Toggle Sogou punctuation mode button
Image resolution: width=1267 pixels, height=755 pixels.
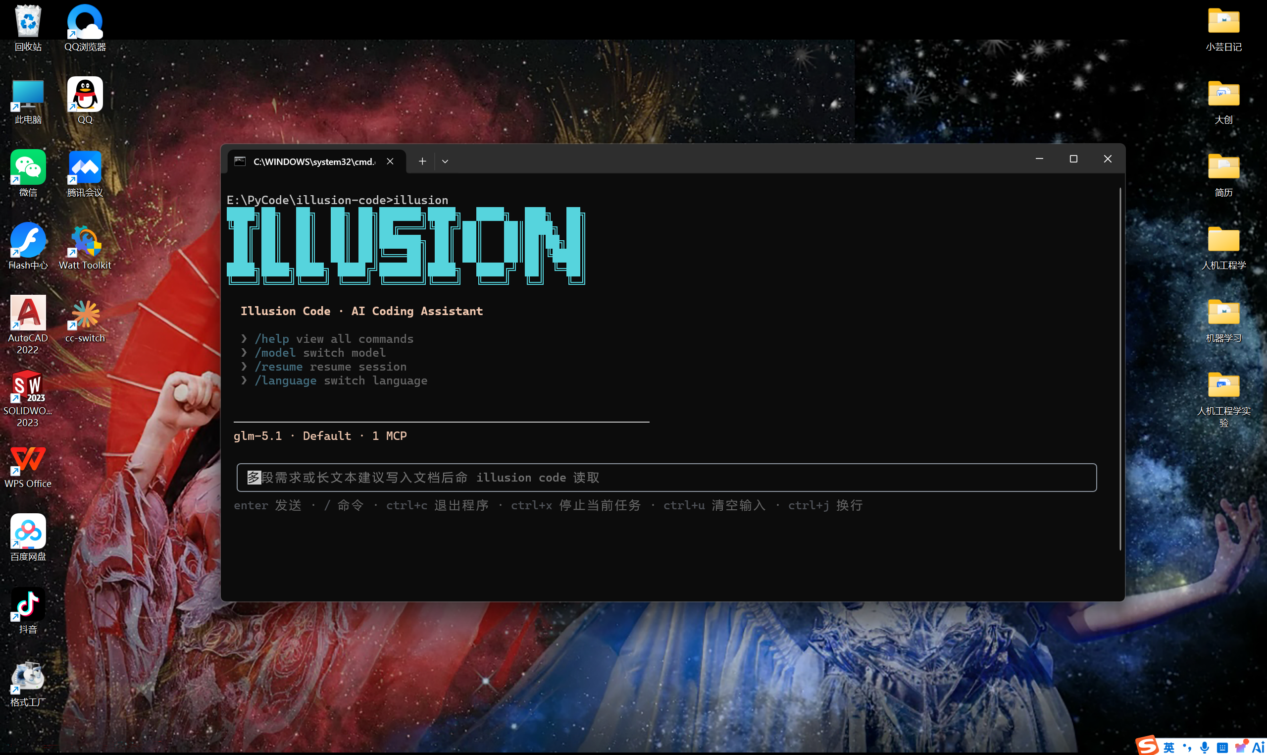pos(1187,748)
